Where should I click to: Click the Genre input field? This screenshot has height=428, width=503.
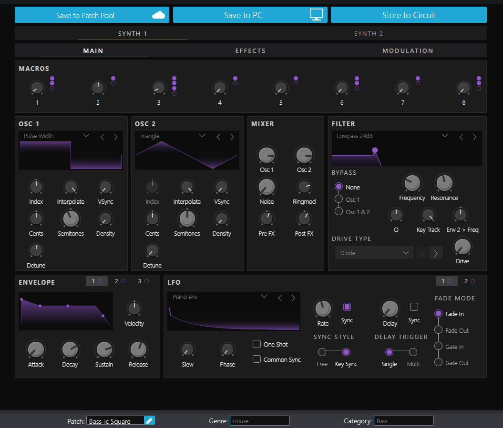[x=260, y=420]
